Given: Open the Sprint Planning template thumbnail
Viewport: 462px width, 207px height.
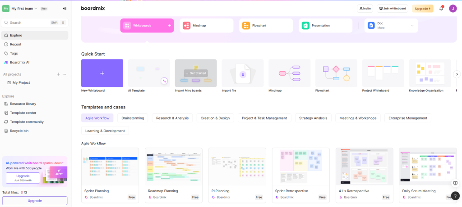Looking at the screenshot, I should point(110,166).
